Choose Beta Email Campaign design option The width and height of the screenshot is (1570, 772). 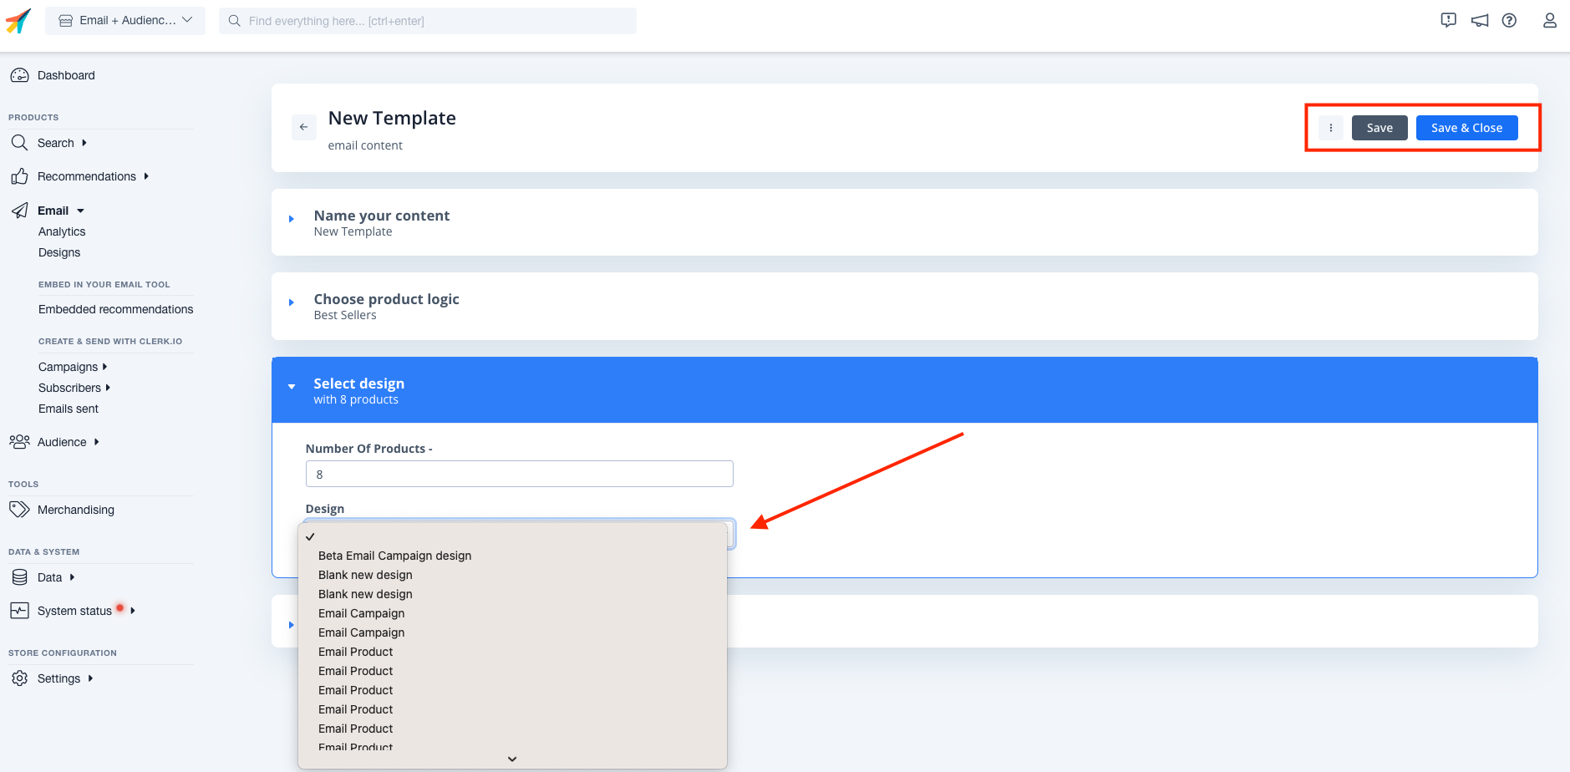pos(394,556)
